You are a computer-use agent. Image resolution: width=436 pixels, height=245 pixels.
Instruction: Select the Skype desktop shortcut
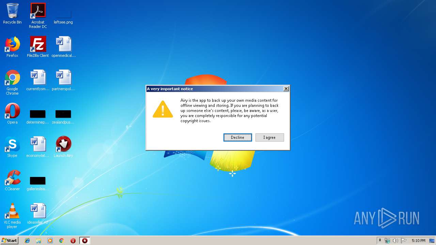12,147
